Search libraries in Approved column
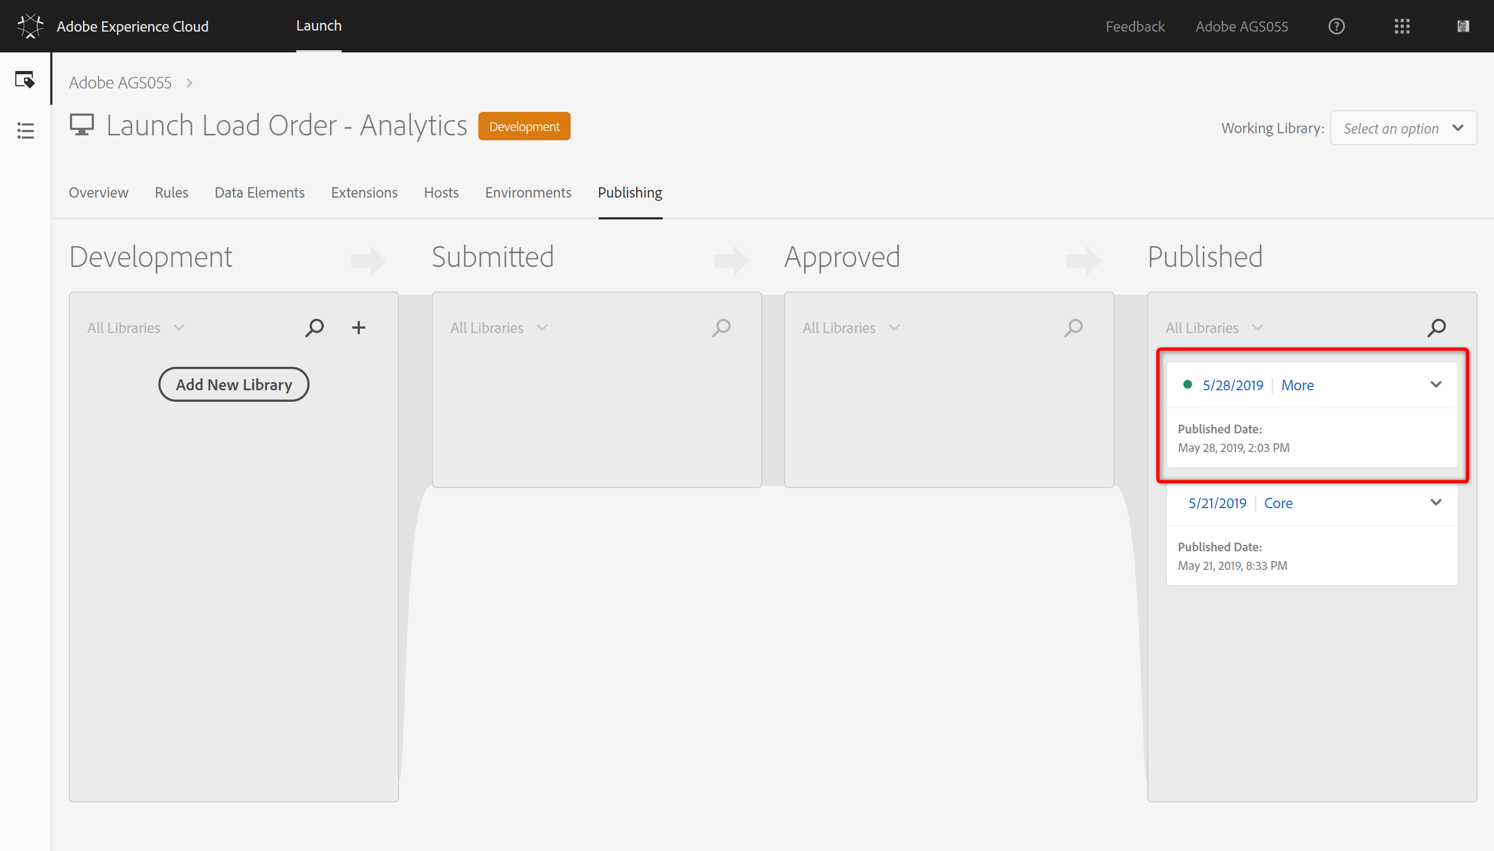This screenshot has width=1494, height=851. click(x=1073, y=328)
